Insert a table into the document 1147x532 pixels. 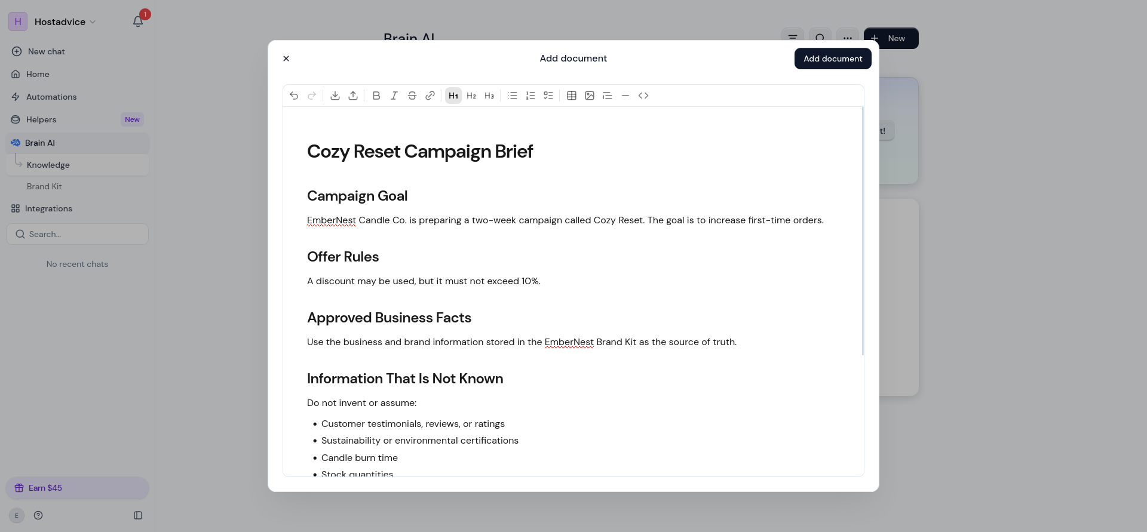(x=572, y=96)
